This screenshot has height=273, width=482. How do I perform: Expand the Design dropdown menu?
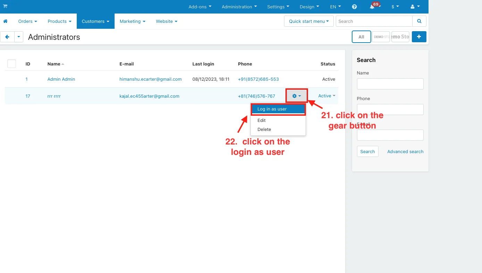click(x=309, y=7)
